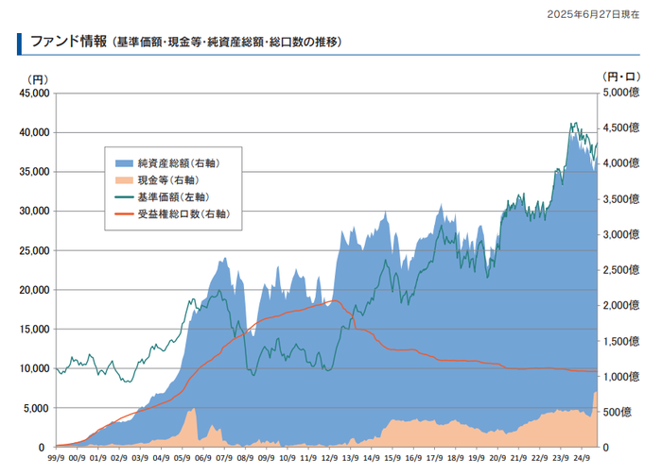Screen dimensions: 662x476
Task: Click left axis value 35,000
Action: [x=35, y=172]
